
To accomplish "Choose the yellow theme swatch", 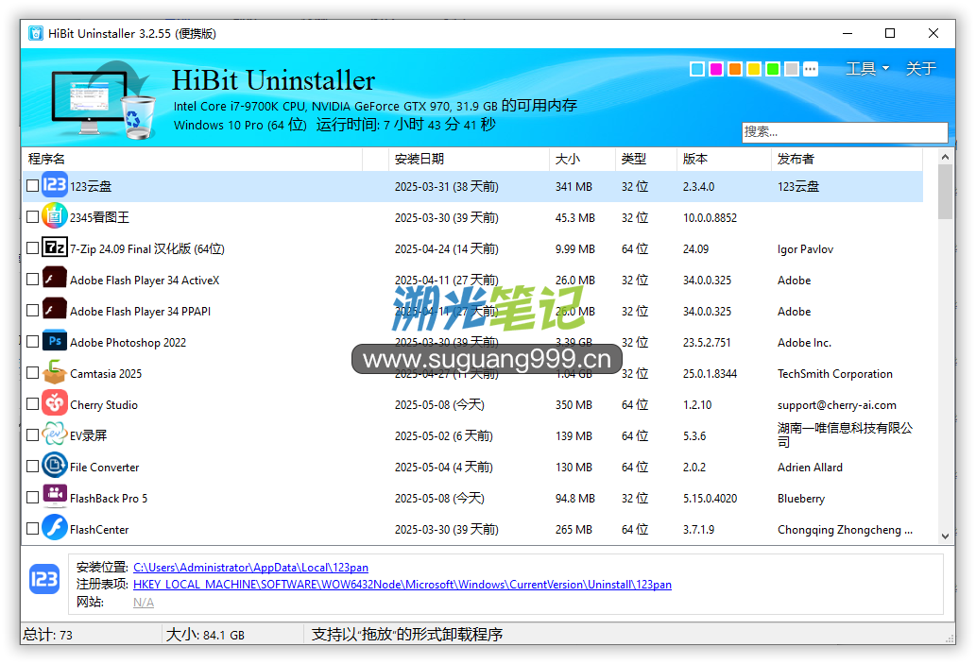I will [754, 68].
